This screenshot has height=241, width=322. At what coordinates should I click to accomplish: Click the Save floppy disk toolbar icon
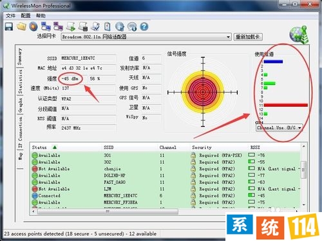coord(9,27)
